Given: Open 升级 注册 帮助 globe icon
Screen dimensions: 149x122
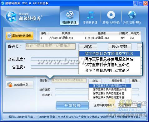Looking at the screenshot, I should click(132, 15).
